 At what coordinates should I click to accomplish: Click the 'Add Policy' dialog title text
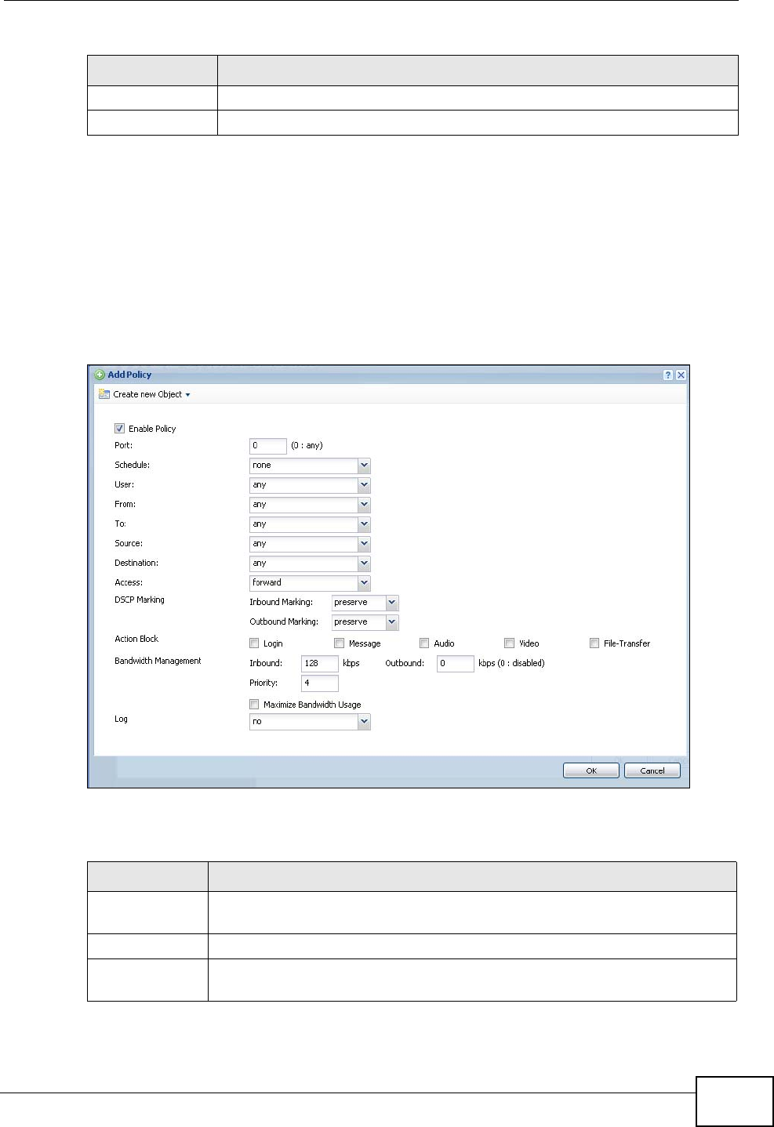[x=129, y=375]
